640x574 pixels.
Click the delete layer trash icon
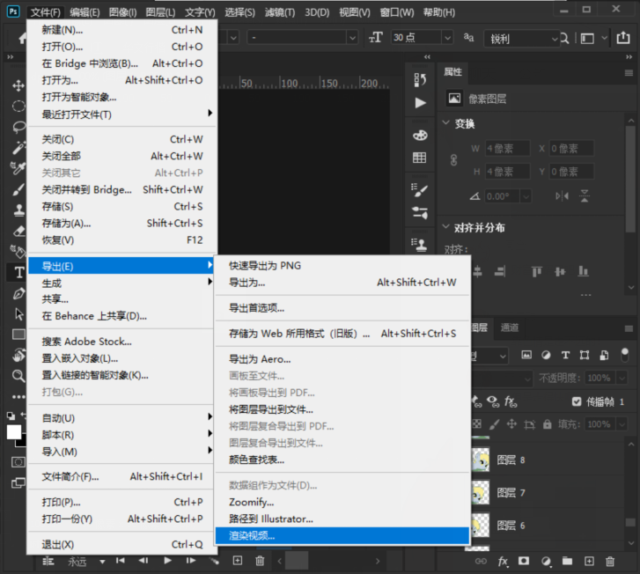[610, 562]
